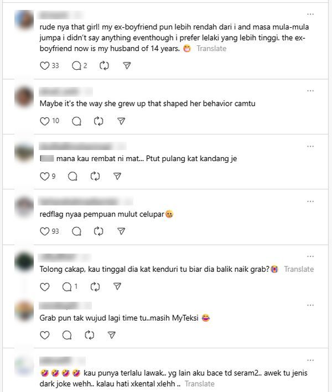Repost the 'Maybe it's the way she grew up' comment
Image resolution: width=332 pixels, height=392 pixels.
click(98, 121)
